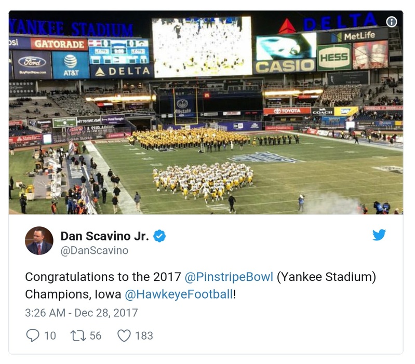Click the reply count of 10
The image size is (415, 364).
(x=50, y=335)
